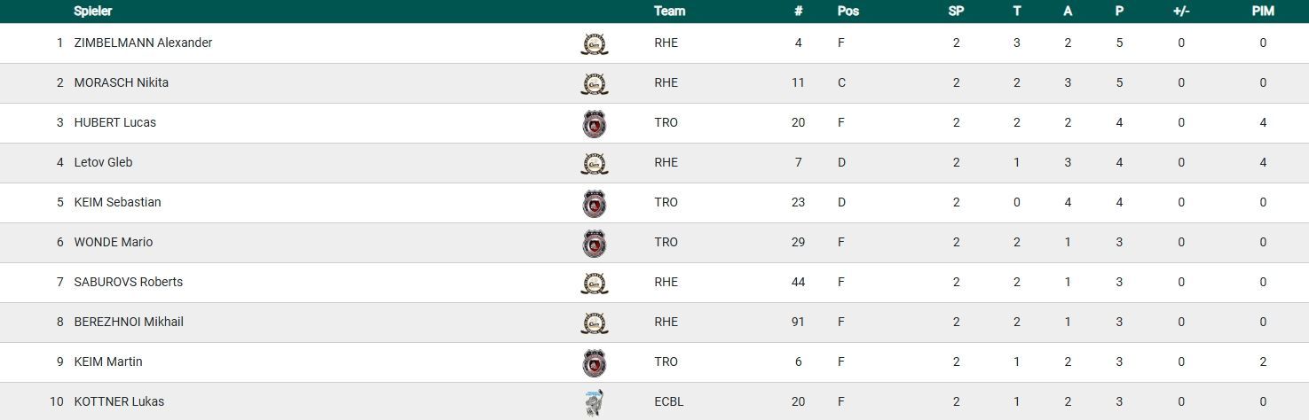Click ECBL team logo beside KOTTNER Lukas
Viewport: 1309px width, 420px height.
click(x=594, y=402)
